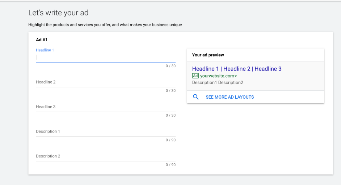Viewport: 341px width, 185px height.
Task: Click Description2 text in the ad preview
Action: (231, 82)
